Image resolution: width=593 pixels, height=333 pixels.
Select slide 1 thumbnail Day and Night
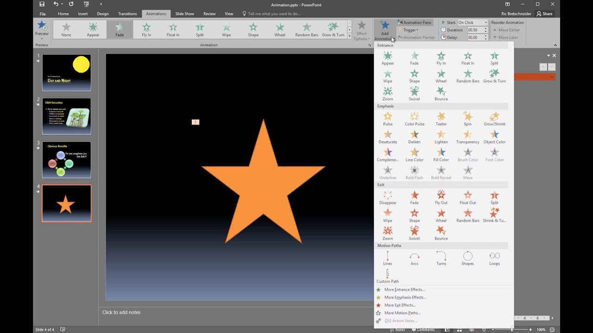(x=67, y=73)
